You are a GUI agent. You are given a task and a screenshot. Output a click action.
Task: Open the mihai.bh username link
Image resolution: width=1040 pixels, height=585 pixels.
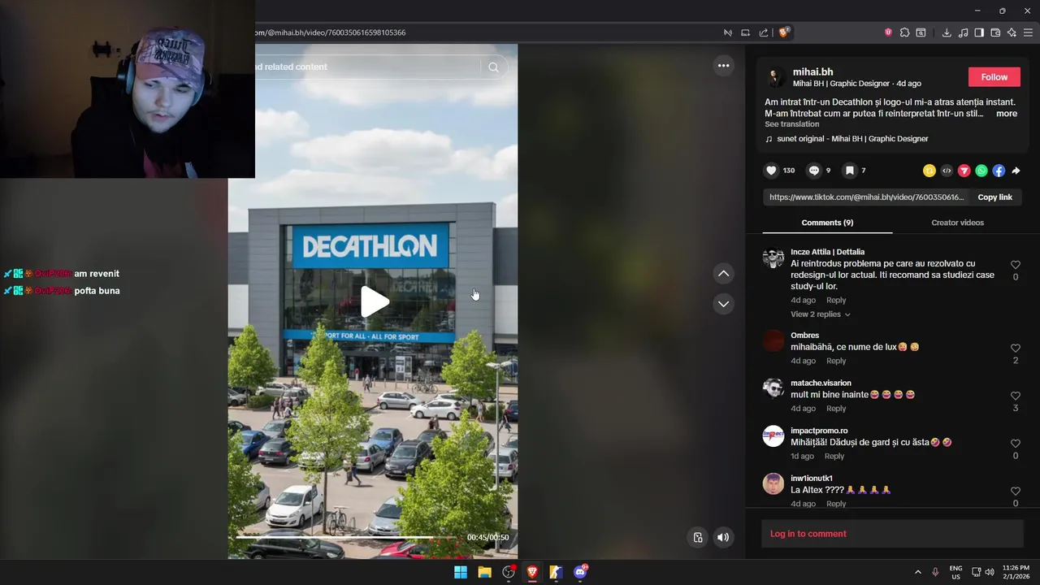pos(812,72)
